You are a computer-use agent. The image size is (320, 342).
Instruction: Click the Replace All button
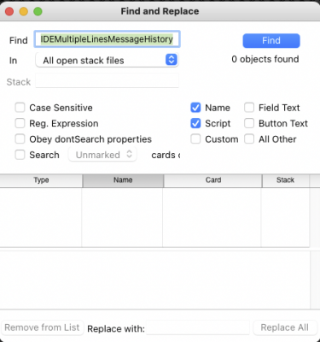(x=285, y=327)
